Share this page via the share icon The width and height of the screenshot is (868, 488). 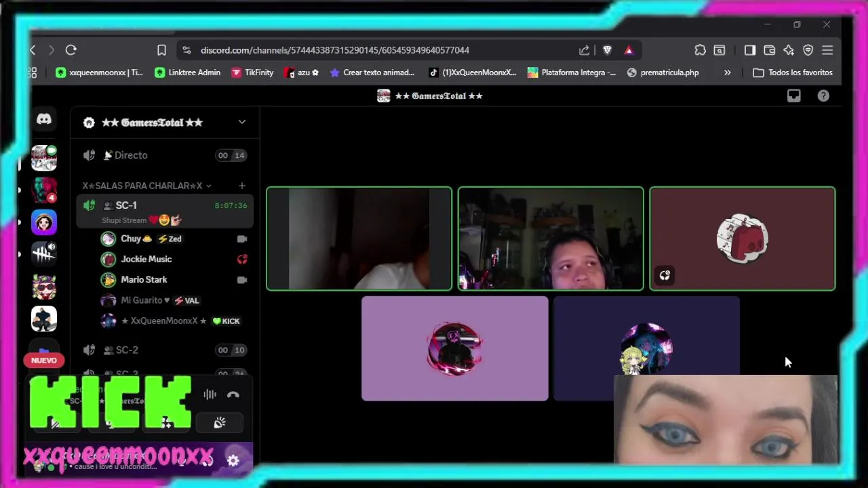[584, 50]
